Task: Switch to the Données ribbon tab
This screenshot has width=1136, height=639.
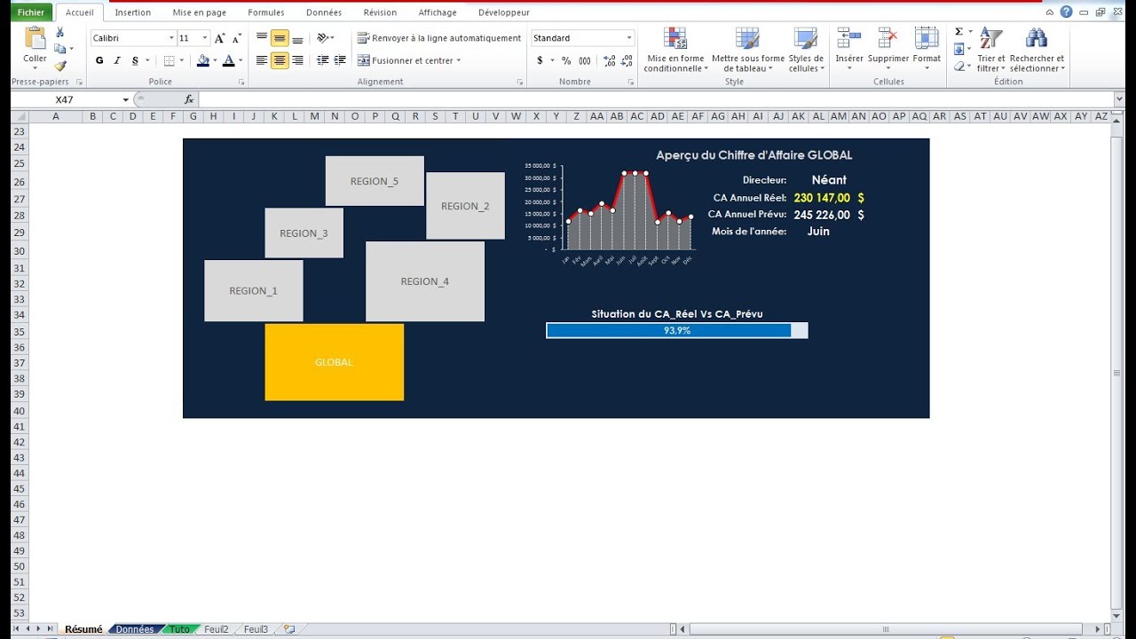Action: (x=324, y=12)
